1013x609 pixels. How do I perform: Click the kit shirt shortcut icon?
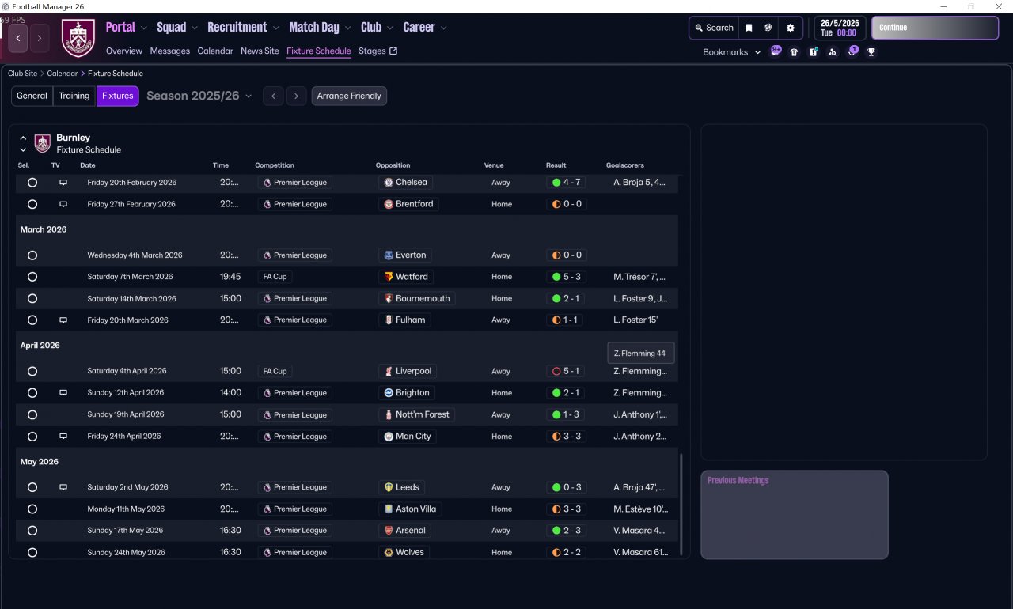[x=794, y=52]
